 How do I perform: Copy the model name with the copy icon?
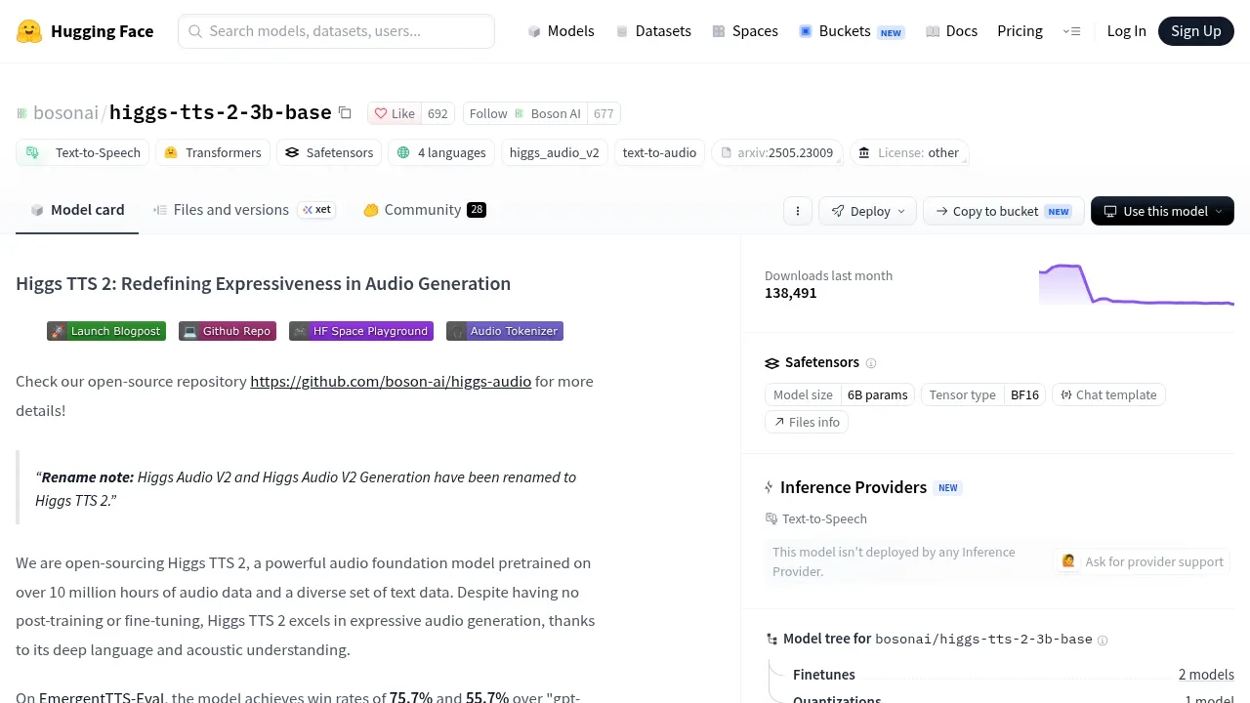pos(345,112)
